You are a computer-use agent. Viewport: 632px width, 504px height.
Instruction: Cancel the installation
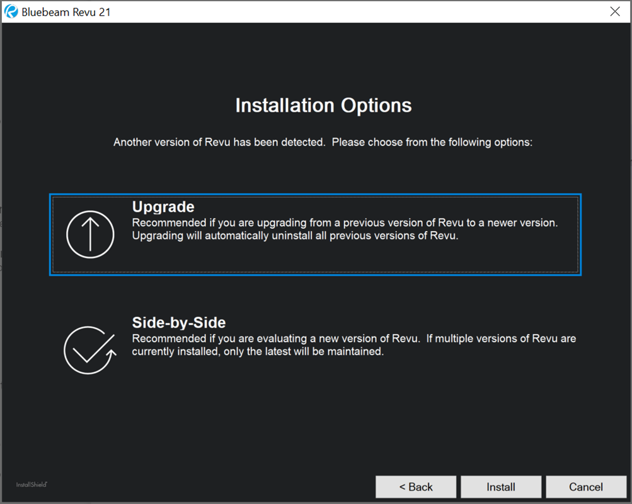(x=586, y=487)
